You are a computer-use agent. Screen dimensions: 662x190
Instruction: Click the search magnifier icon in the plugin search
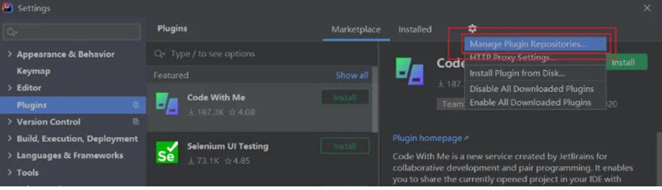[x=159, y=53]
